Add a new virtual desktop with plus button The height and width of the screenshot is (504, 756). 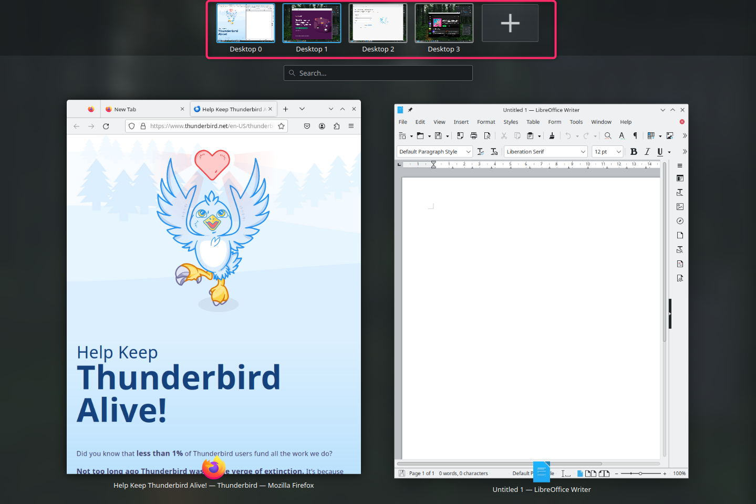510,23
